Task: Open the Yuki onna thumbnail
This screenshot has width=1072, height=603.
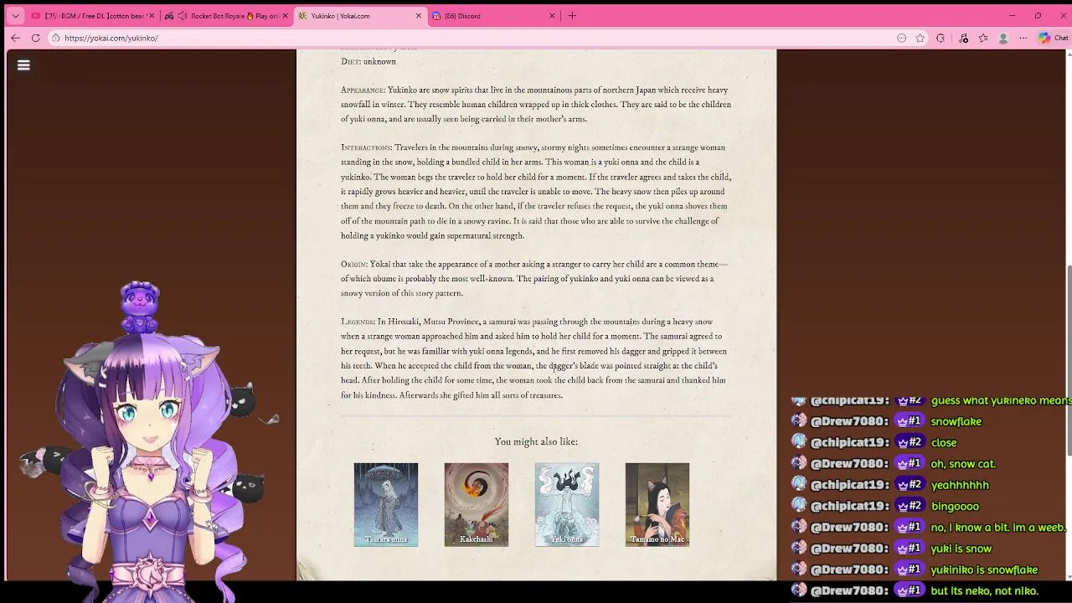Action: pyautogui.click(x=567, y=504)
